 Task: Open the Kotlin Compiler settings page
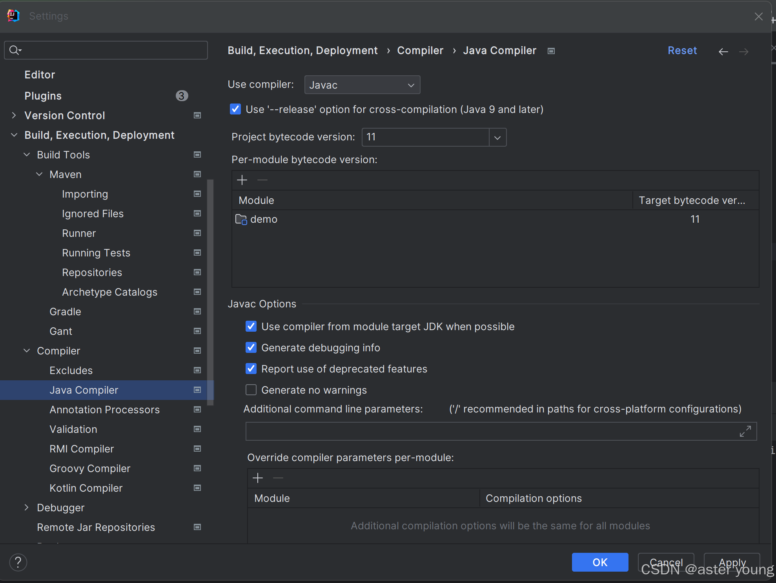click(86, 488)
